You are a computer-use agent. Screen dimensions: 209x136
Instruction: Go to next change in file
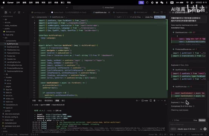click(123, 17)
